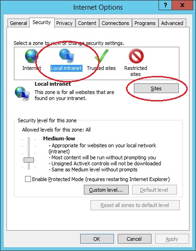Click the help question mark button
Screen dimensions: 196x251
165,5
